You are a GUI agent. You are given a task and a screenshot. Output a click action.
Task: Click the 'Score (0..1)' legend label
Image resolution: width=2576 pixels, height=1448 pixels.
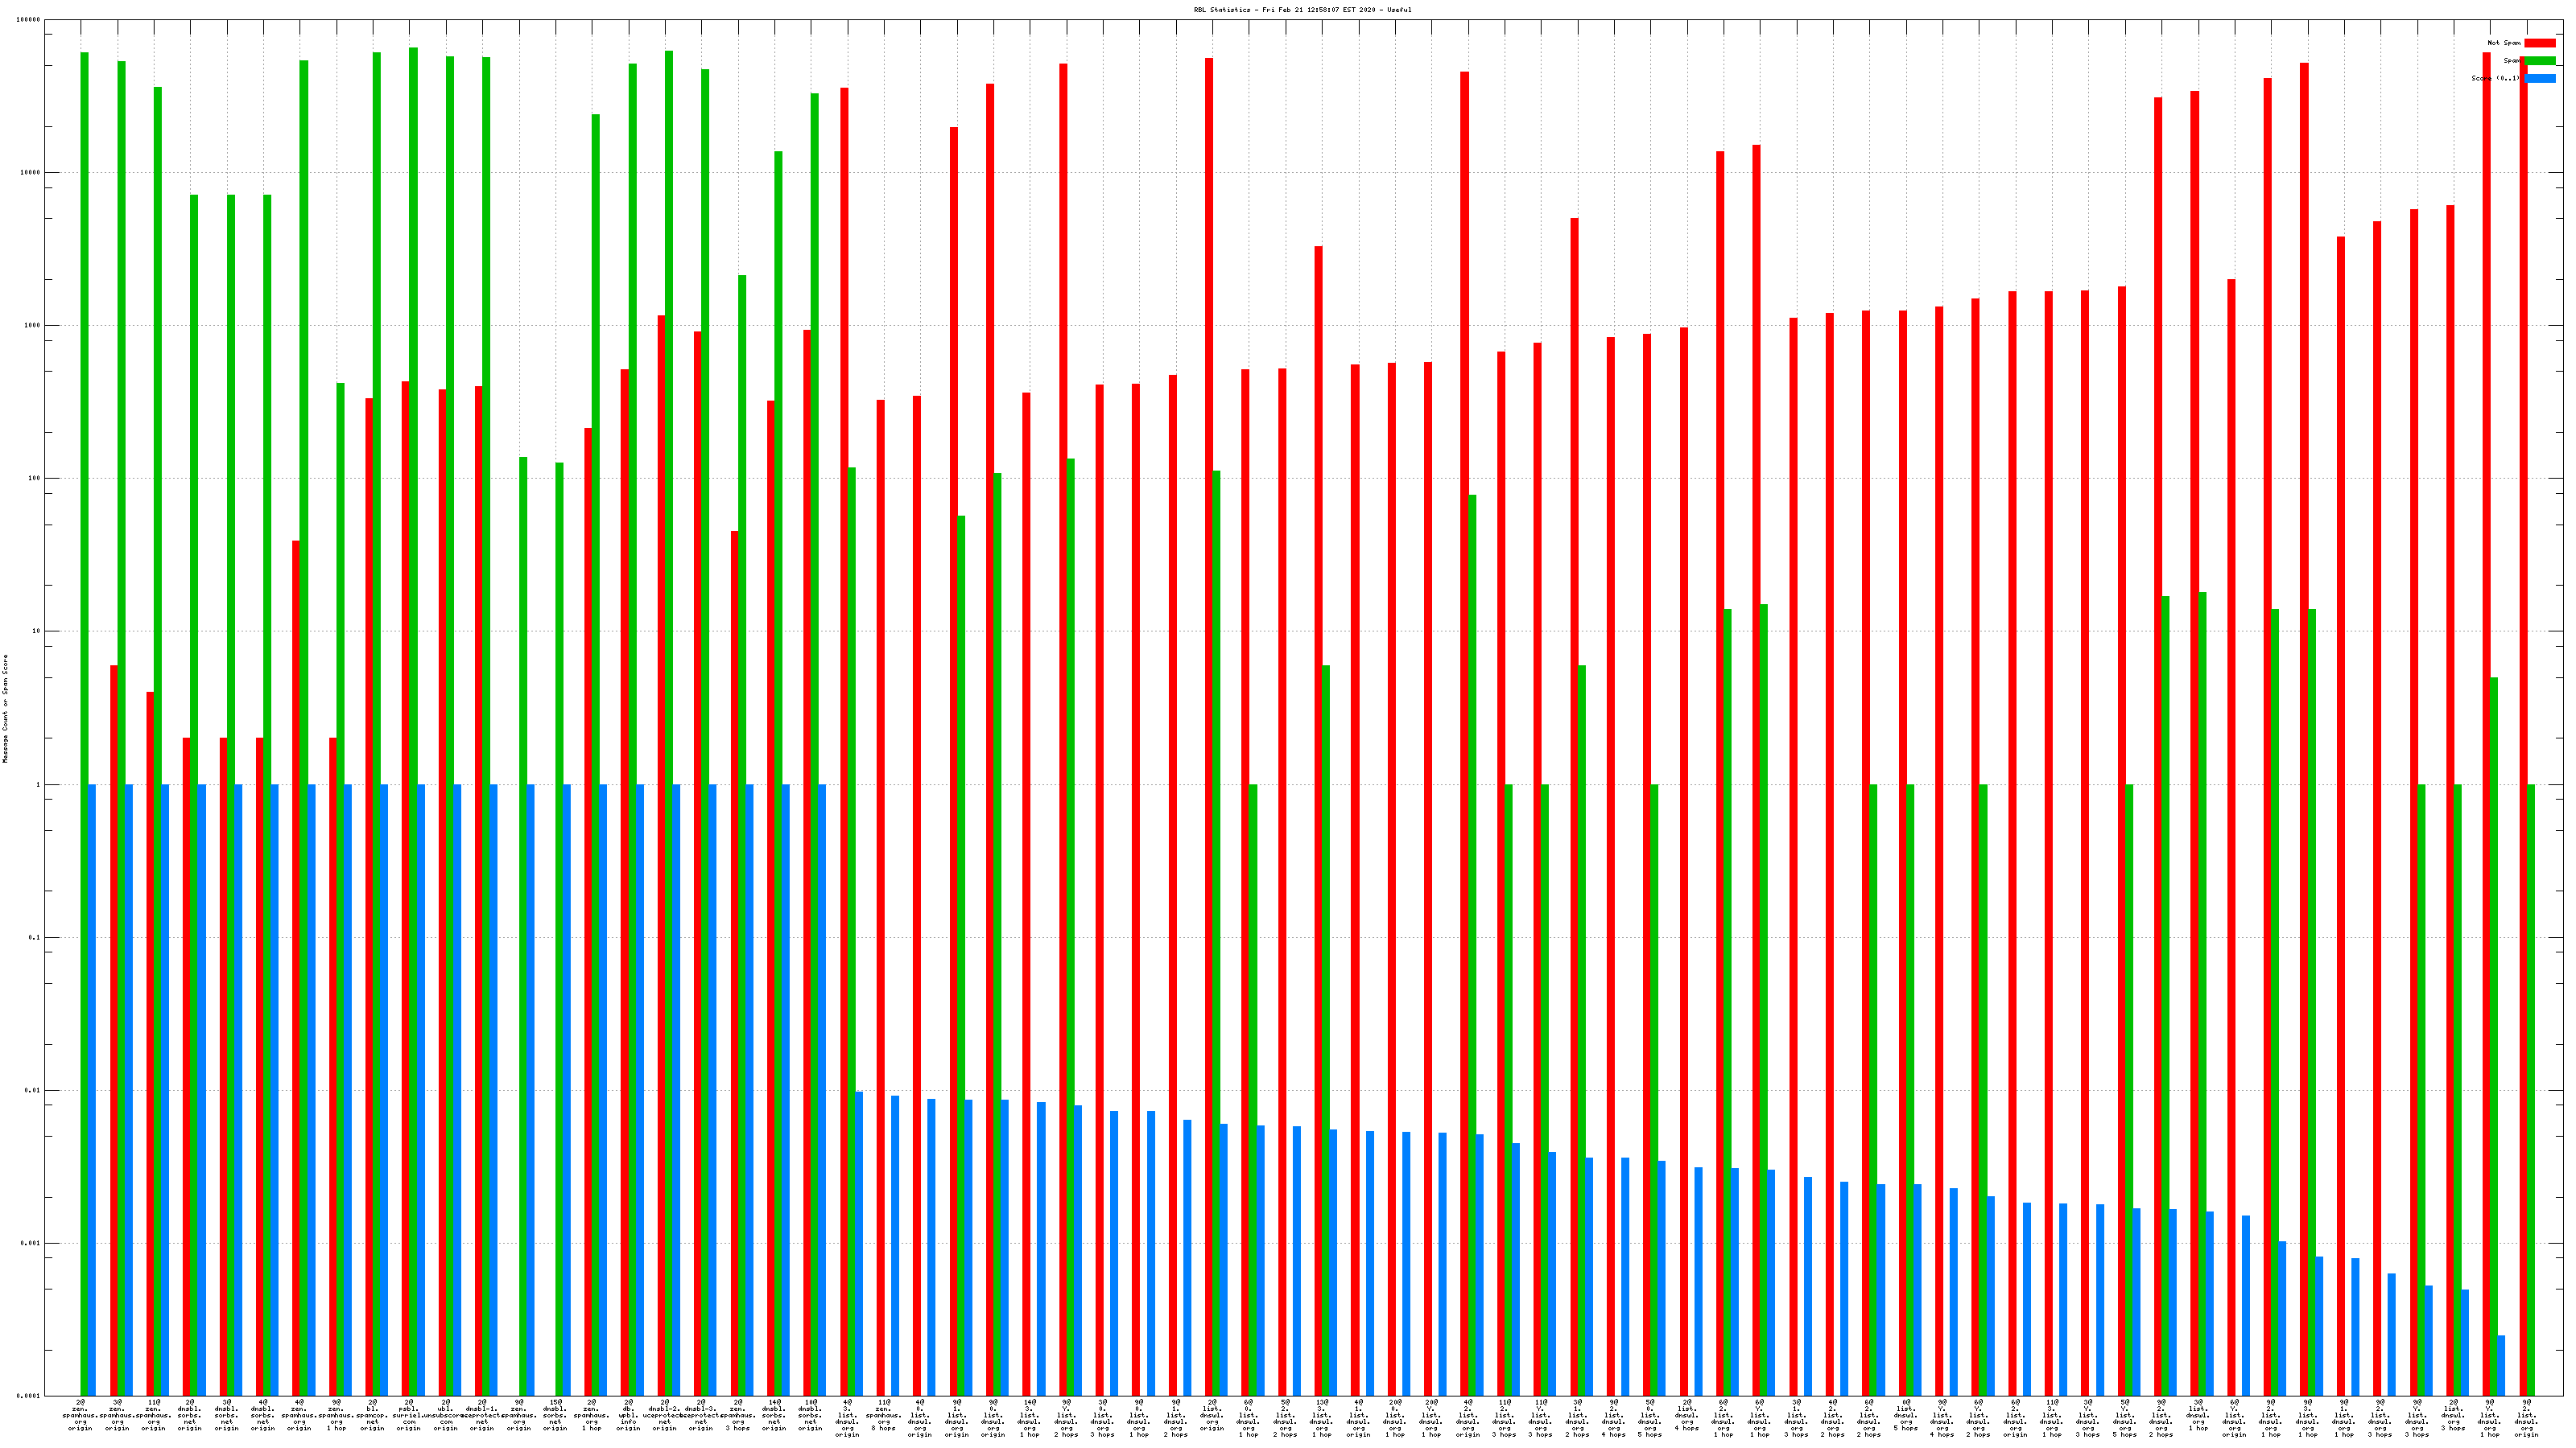(x=2495, y=79)
